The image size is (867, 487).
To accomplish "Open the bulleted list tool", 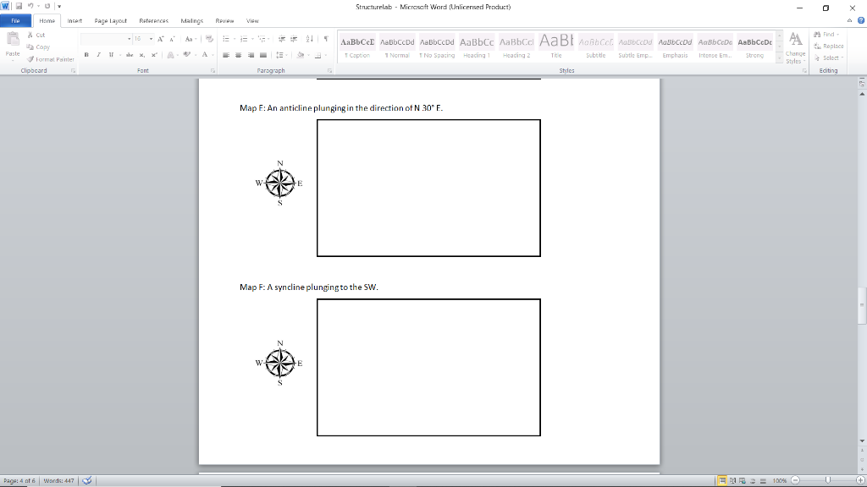I will coord(225,38).
